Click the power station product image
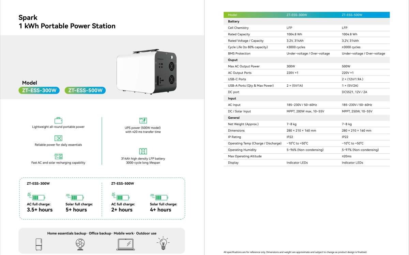Screen dimensions: 409x255 click(x=147, y=71)
